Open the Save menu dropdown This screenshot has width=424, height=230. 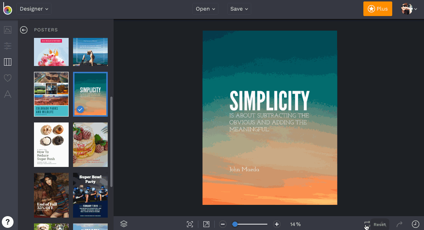click(239, 9)
